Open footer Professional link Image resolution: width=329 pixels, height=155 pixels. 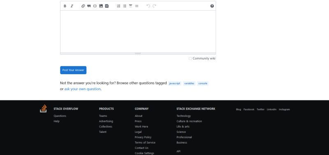click(x=184, y=137)
